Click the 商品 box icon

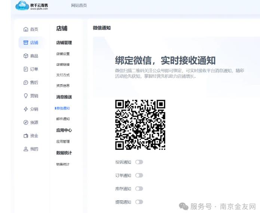click(26, 56)
